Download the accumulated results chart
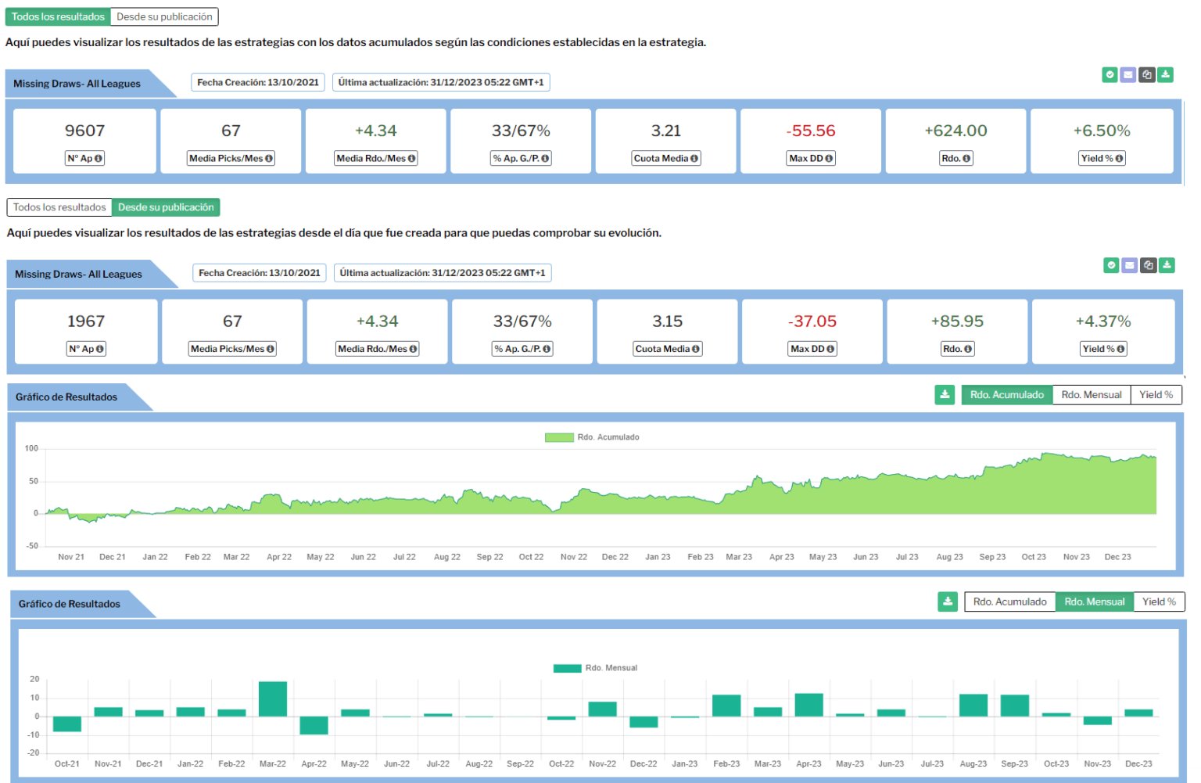The image size is (1201, 783). coord(945,395)
